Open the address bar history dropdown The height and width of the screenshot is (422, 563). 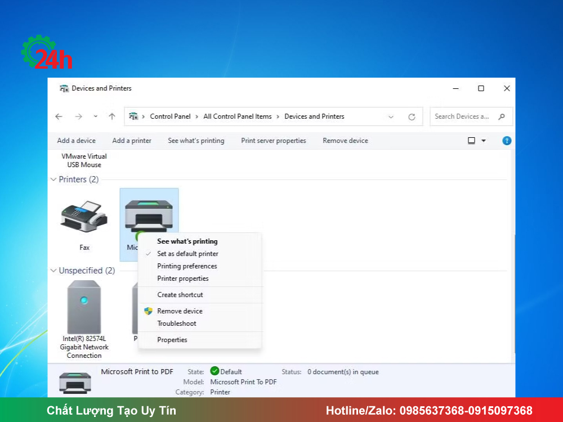coord(391,116)
